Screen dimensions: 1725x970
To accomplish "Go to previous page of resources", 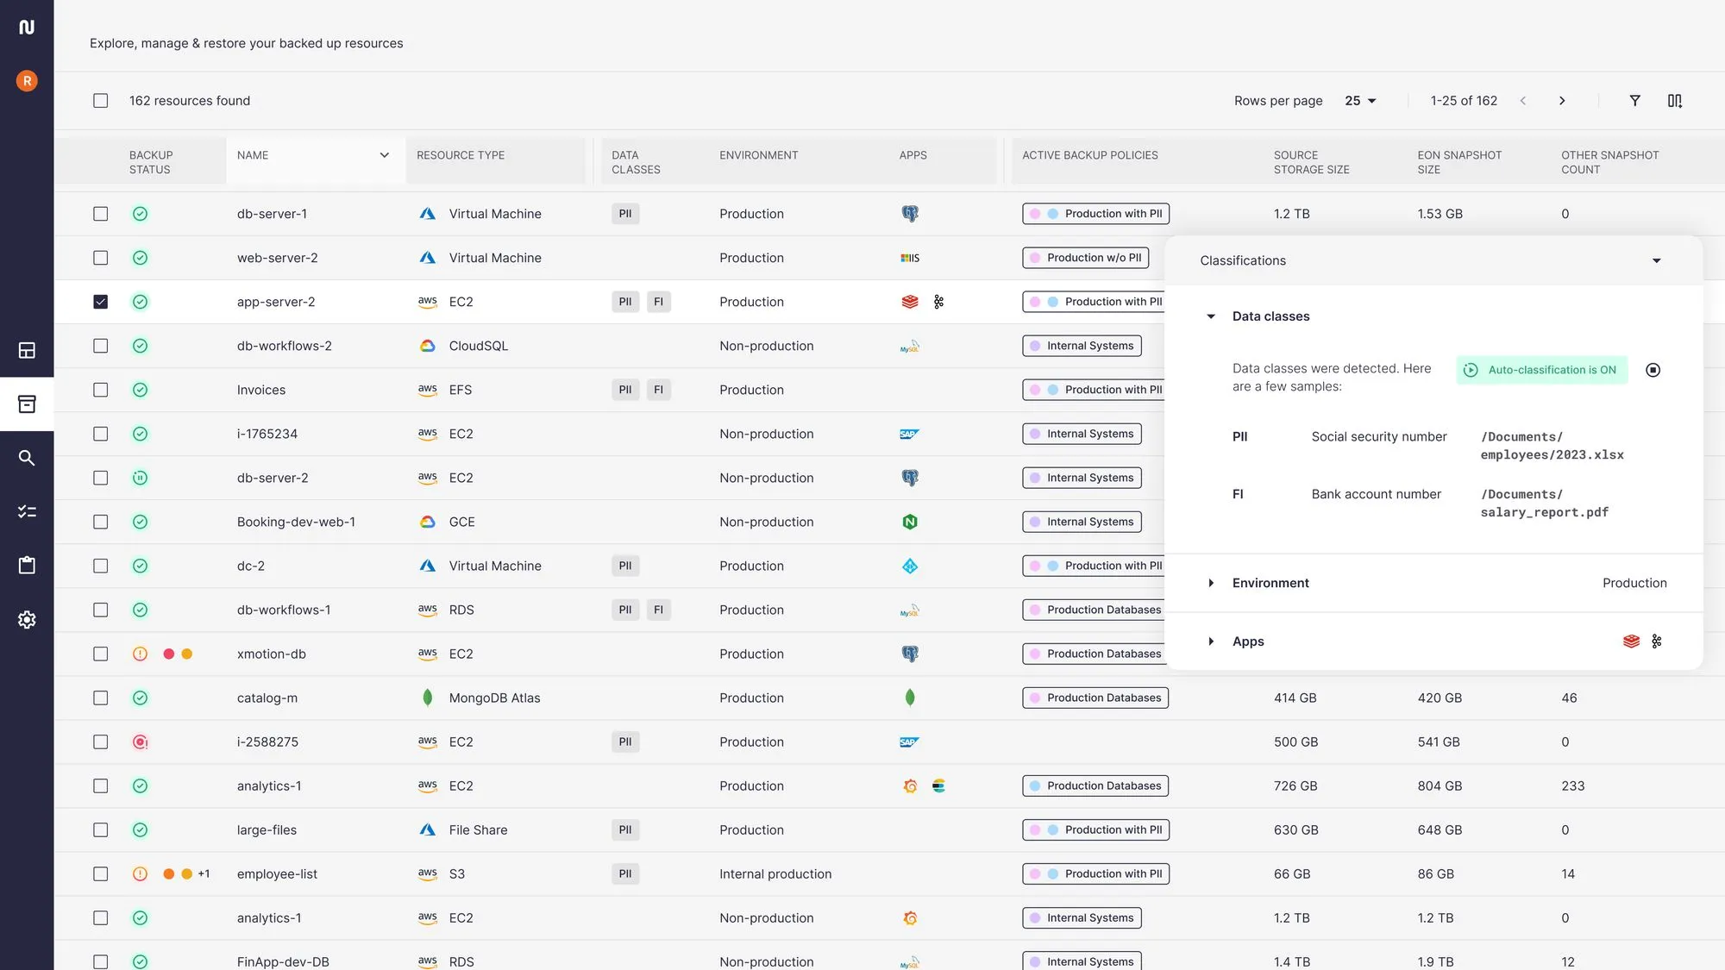I will (1523, 101).
